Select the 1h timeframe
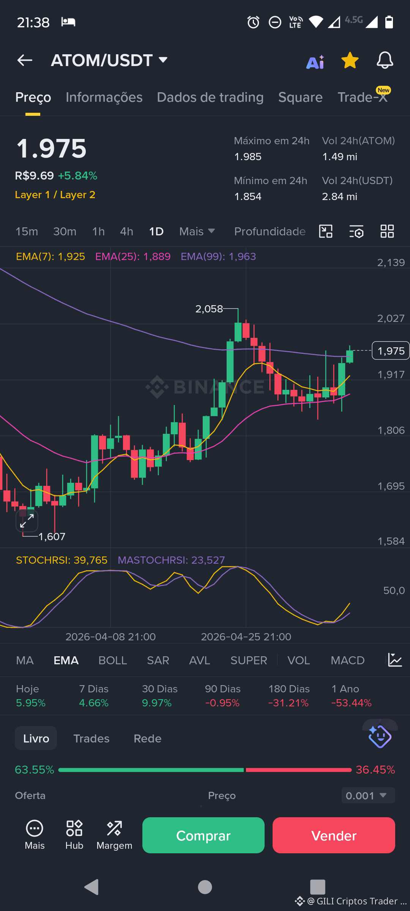This screenshot has height=911, width=410. pos(98,232)
